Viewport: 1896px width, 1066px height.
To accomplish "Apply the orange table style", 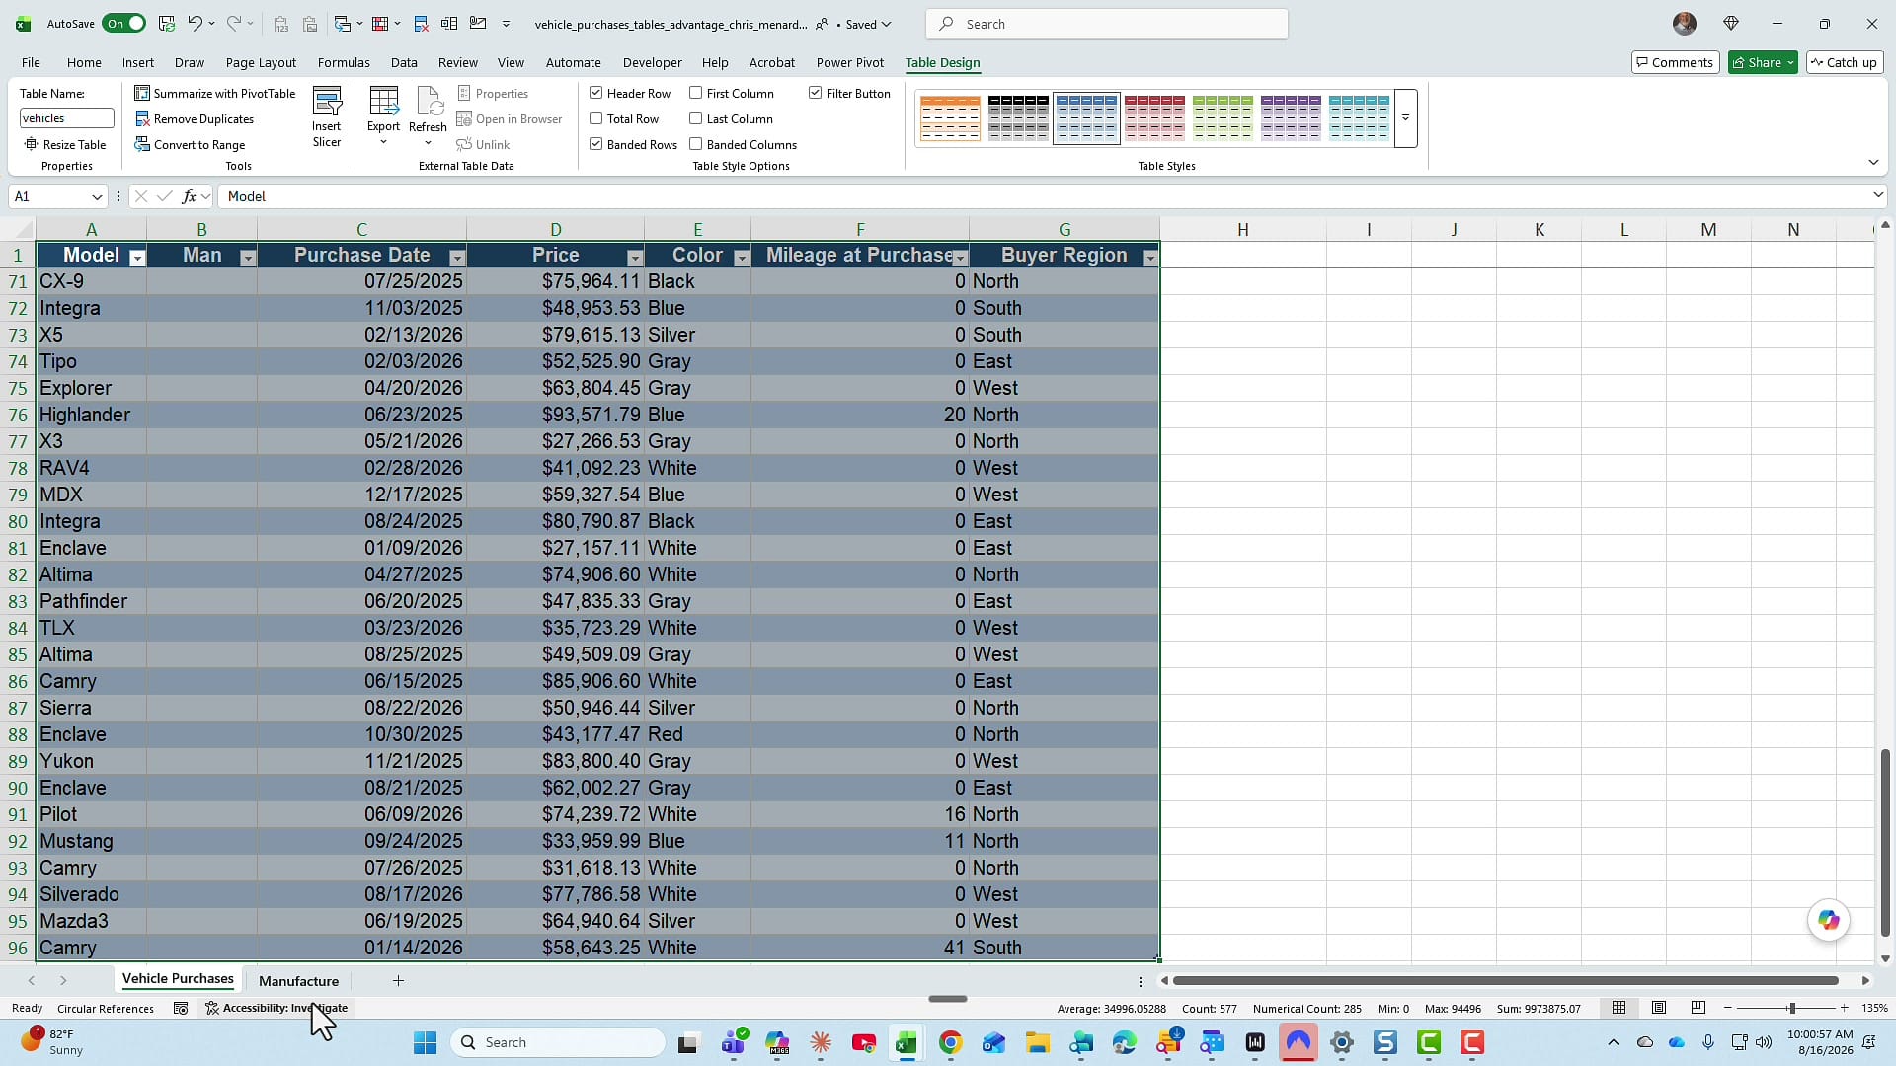I will (x=950, y=118).
